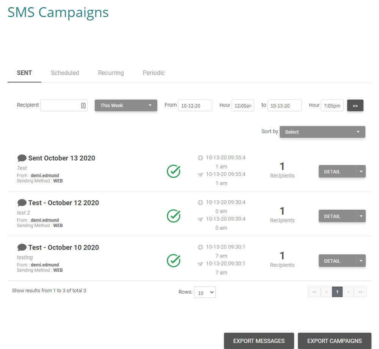Click the created plus icon for 10-13-20 09:30:1

[x=200, y=247]
